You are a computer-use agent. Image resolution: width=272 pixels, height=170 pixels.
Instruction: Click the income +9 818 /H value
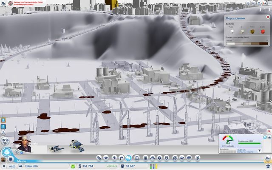112,166
